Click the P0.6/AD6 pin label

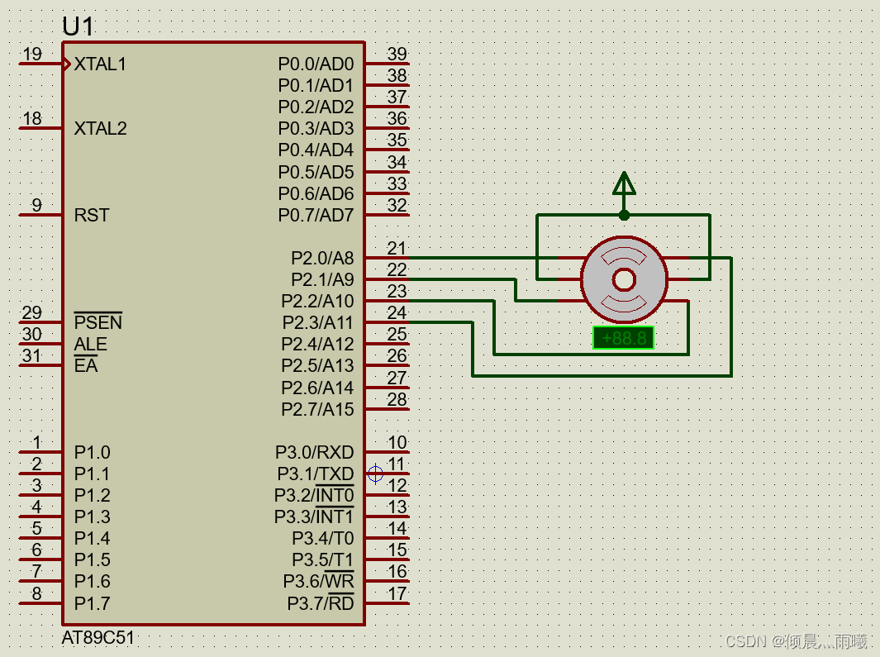click(x=316, y=193)
